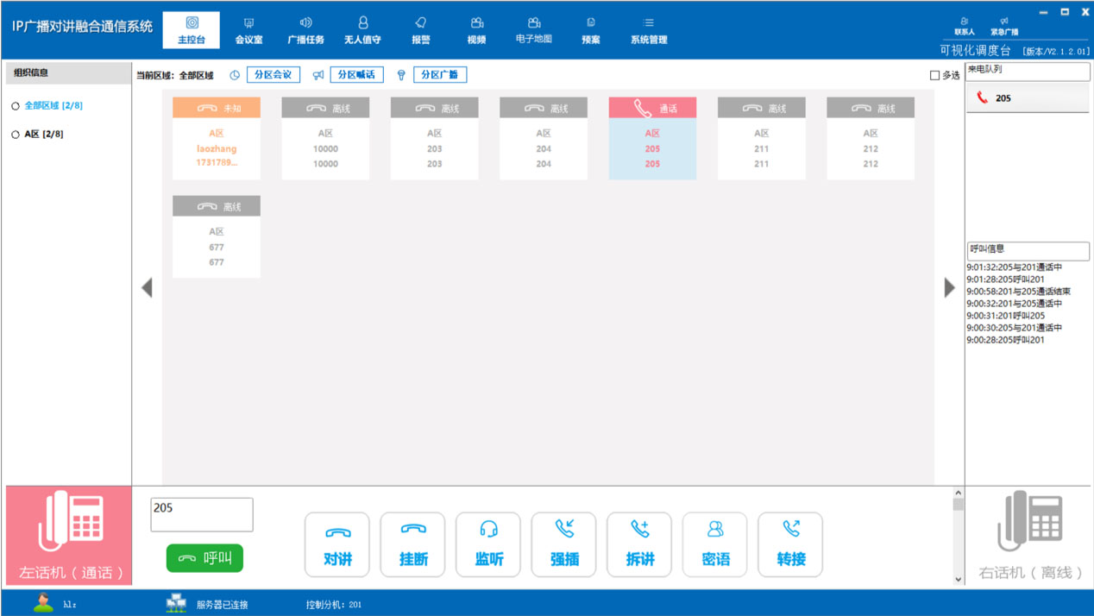Click the microphone icon beside 分区广播
Screen dimensions: 1094x616
(x=401, y=75)
